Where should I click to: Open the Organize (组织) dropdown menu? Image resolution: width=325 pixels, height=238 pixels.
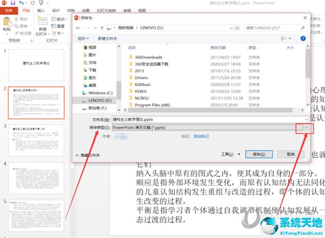click(x=83, y=38)
